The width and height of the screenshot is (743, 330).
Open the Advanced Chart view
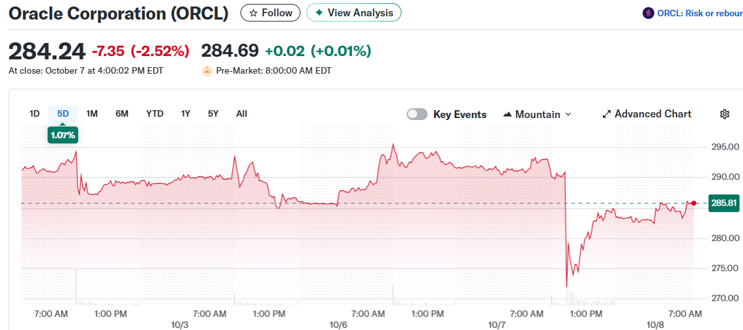(652, 114)
